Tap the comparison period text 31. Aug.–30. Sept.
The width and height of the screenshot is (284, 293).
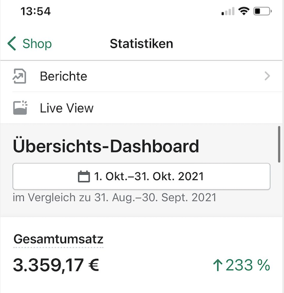[x=155, y=197]
